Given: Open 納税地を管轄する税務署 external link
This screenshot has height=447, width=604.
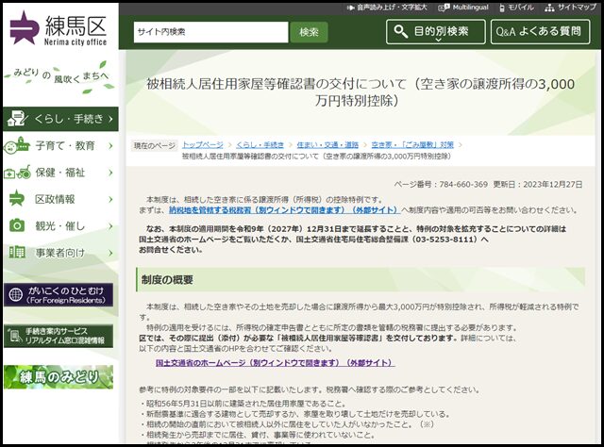Looking at the screenshot, I should pos(284,210).
